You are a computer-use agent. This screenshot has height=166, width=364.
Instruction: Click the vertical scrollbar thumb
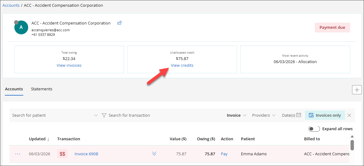coord(352,145)
